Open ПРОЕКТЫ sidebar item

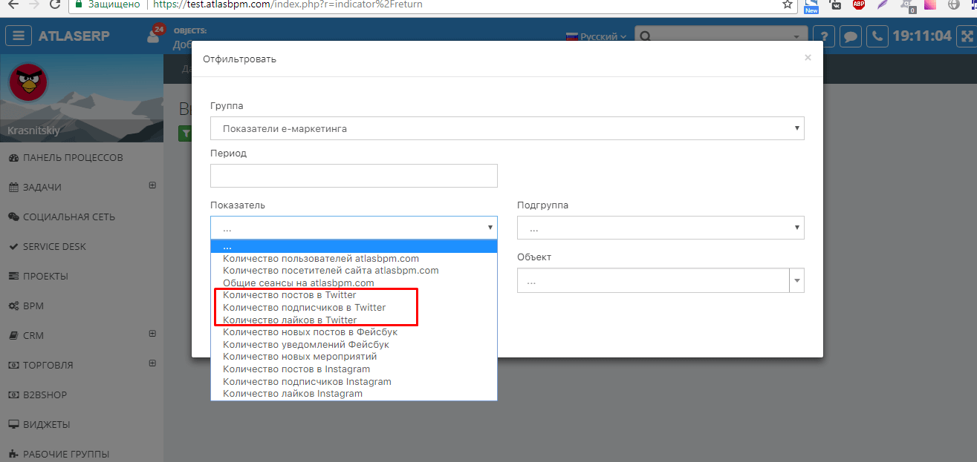45,277
